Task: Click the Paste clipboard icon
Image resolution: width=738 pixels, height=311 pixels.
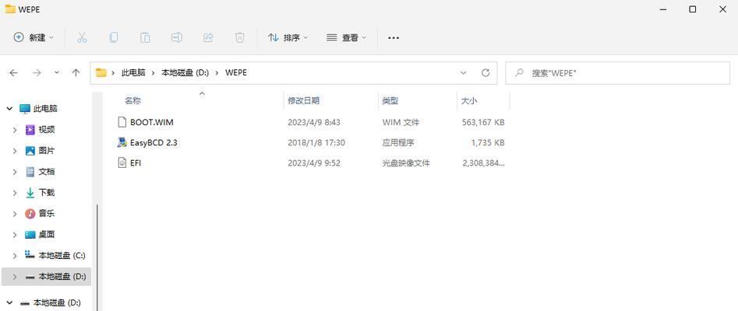Action: 145,37
